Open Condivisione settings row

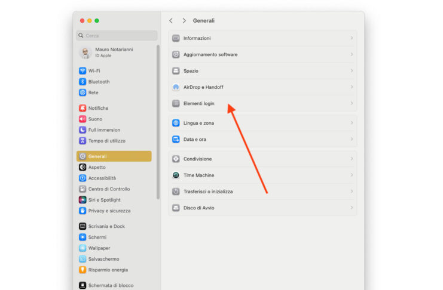(x=262, y=159)
